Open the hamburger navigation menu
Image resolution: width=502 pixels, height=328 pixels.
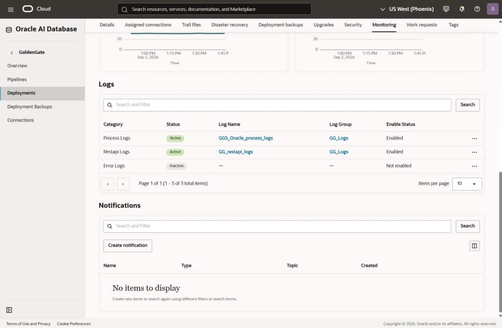coord(11,9)
